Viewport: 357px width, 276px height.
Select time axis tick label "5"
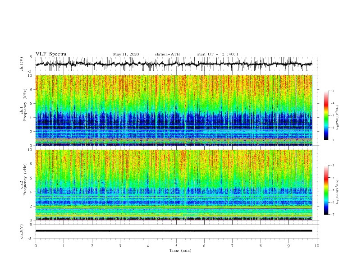(176, 246)
